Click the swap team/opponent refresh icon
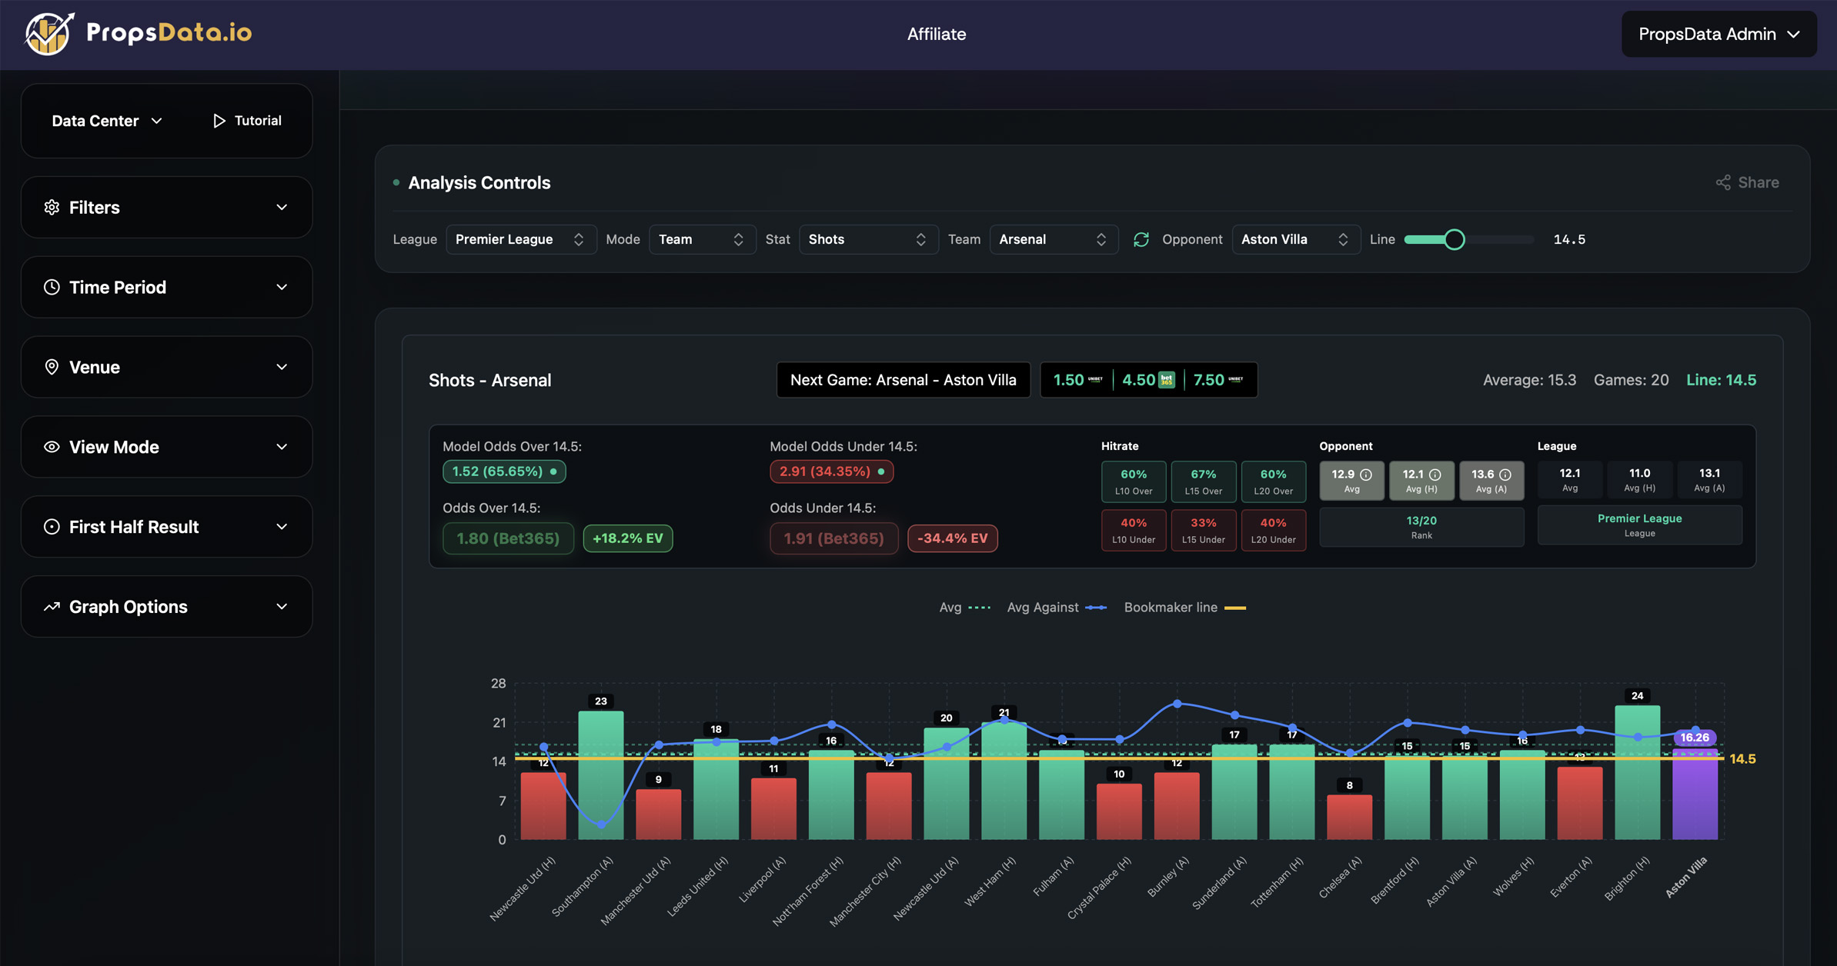The height and width of the screenshot is (966, 1837). pyautogui.click(x=1141, y=240)
